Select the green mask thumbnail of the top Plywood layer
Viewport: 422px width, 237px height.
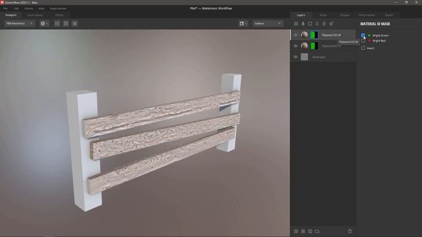pos(314,35)
